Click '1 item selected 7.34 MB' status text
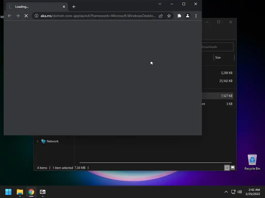This screenshot has width=265, height=198. (x=69, y=168)
